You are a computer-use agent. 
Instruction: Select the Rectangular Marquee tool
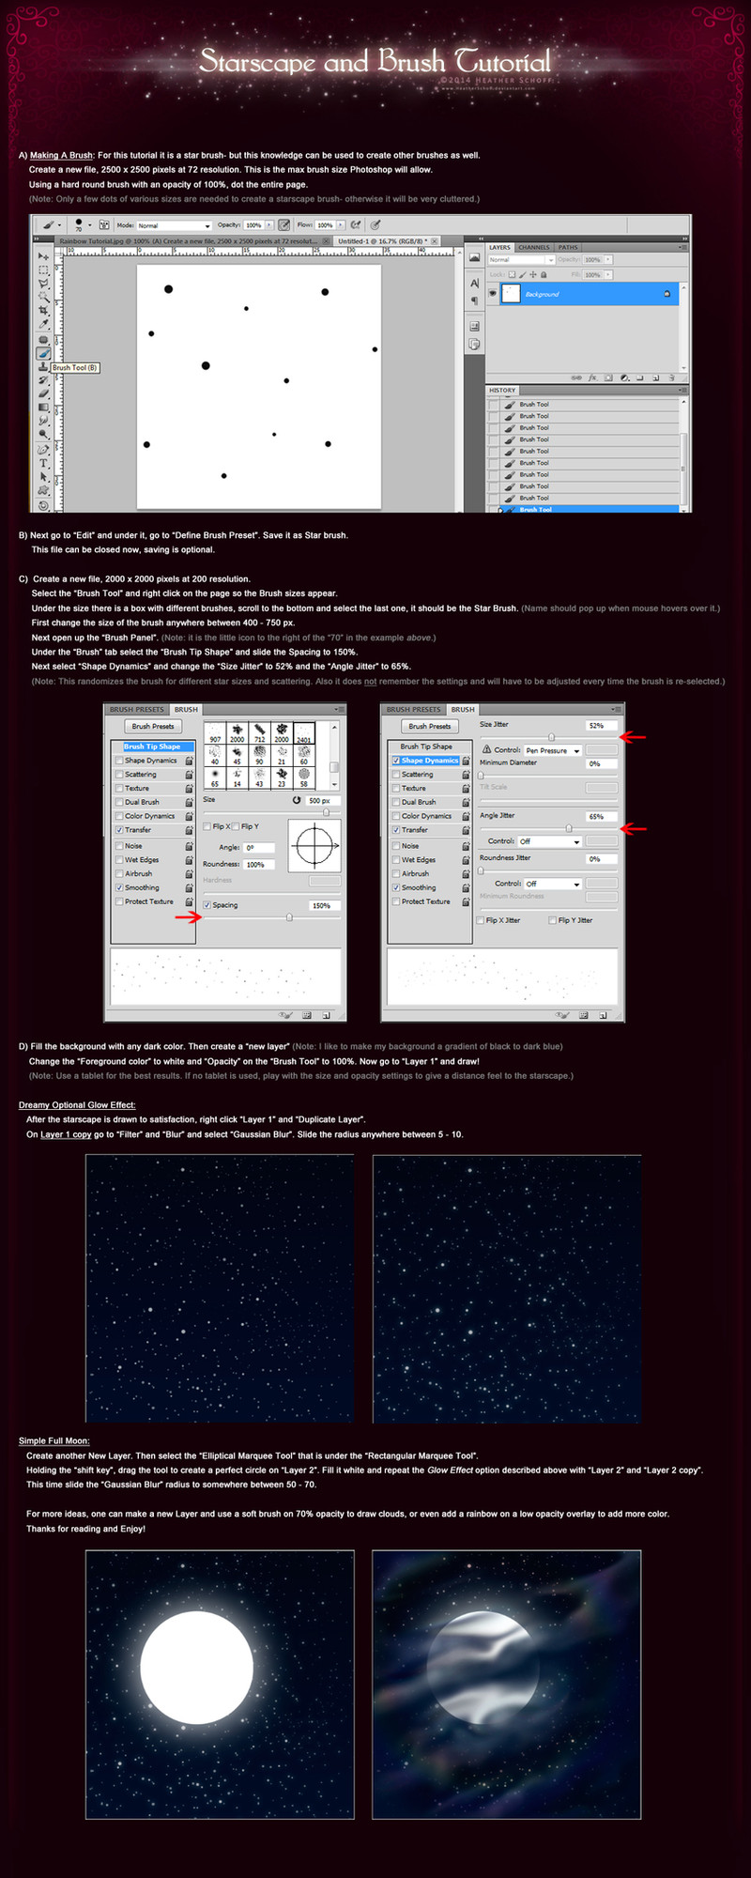coord(43,269)
